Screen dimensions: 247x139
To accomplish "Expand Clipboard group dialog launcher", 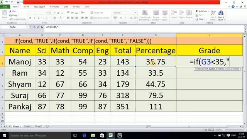I will [x=25, y=23].
